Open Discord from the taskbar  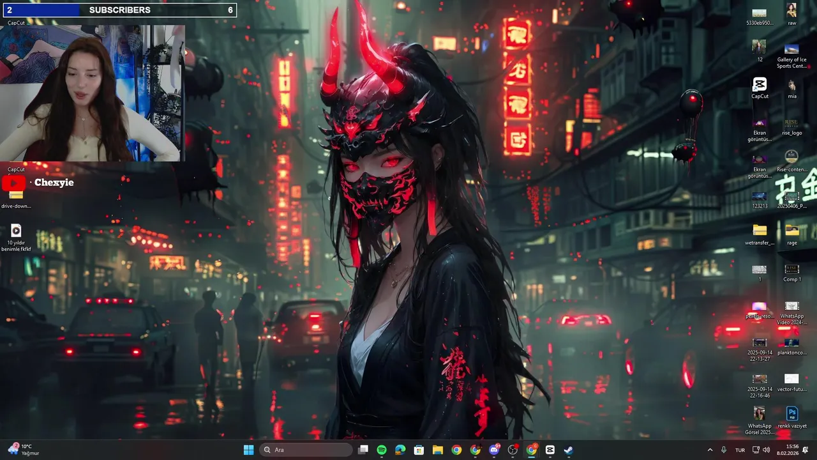tap(494, 450)
